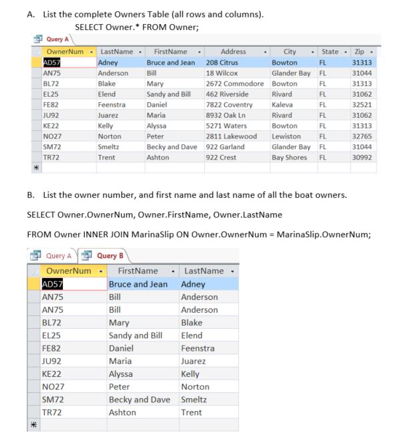Select the AD57 cell in Query B table

pos(74,284)
